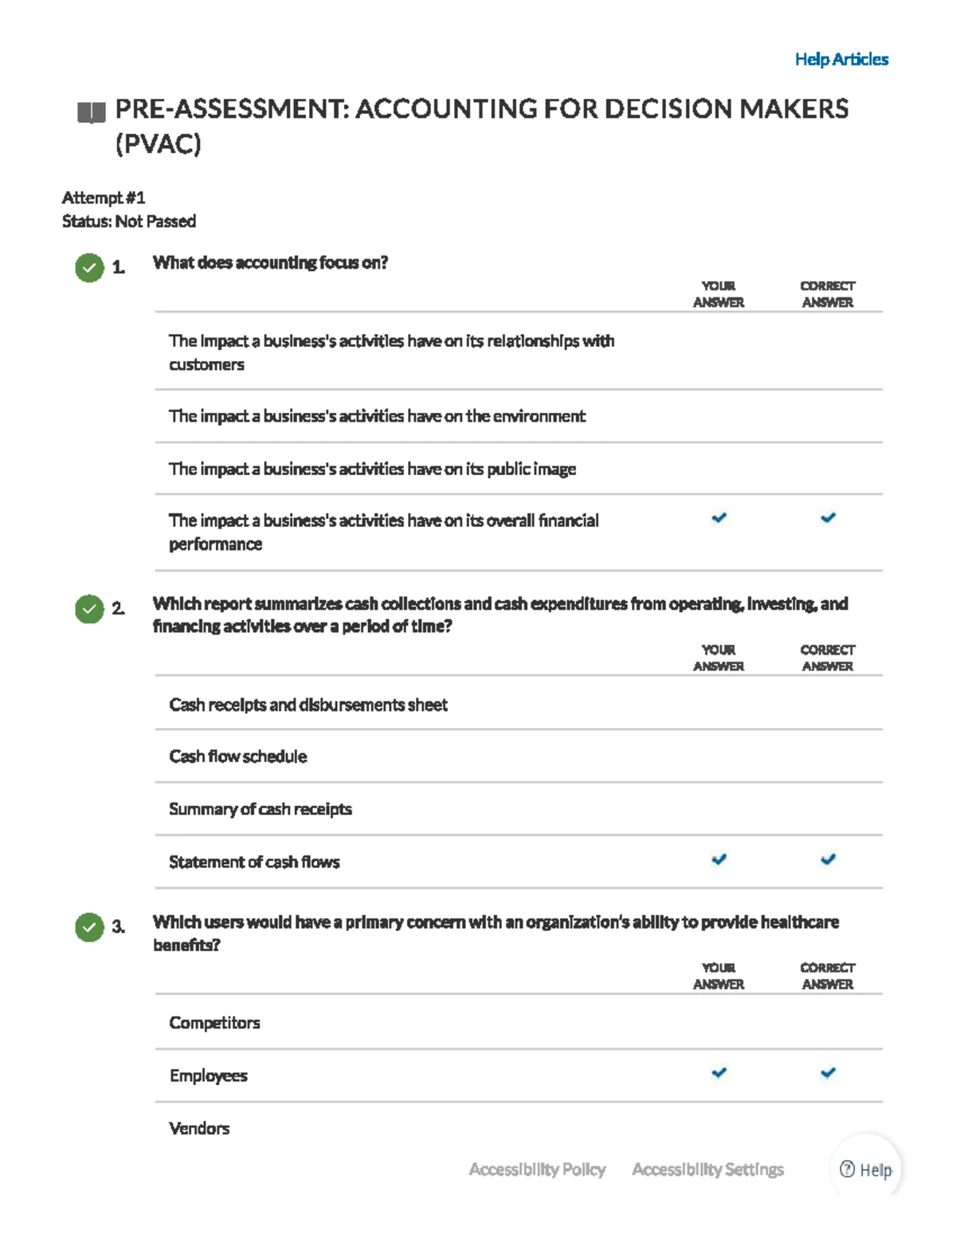
Task: Open Accessibility Settings
Action: point(708,1169)
